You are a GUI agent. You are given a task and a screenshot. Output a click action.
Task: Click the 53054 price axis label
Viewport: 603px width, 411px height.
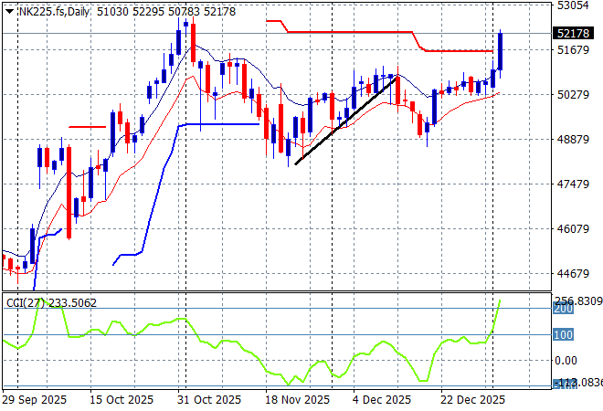tap(573, 5)
